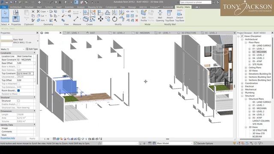The height and width of the screenshot is (154, 274).
Task: Click the Print icon in quick access toolbar
Action: pyautogui.click(x=39, y=2)
